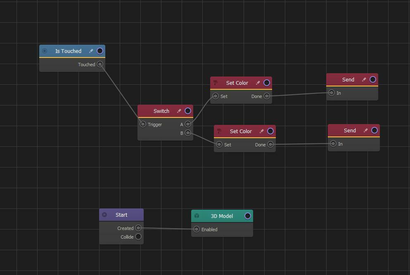Toggle the circle indicator on the 3D Model node

tap(247, 215)
